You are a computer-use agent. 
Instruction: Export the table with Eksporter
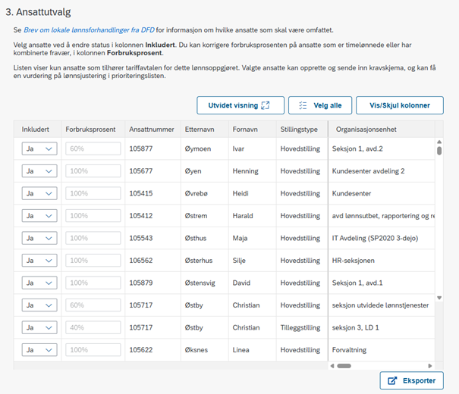click(411, 380)
